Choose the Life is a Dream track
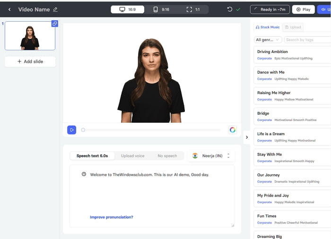This screenshot has width=331, height=239. coord(292,137)
